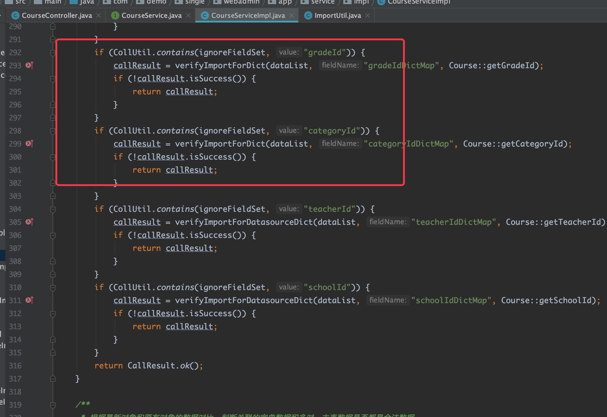Screen dimensions: 607x417
Task: Click override gutter icon on line 305
Action: click(x=29, y=222)
